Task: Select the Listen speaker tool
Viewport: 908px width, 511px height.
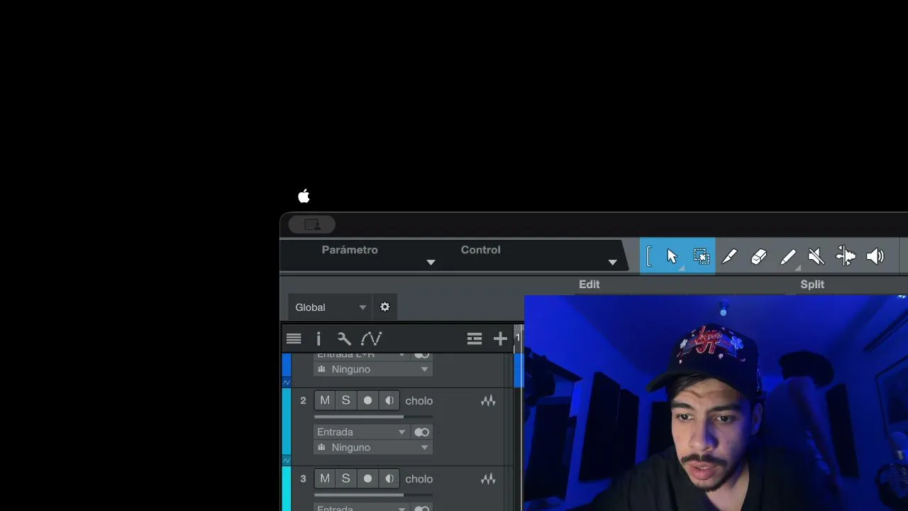Action: [x=875, y=256]
